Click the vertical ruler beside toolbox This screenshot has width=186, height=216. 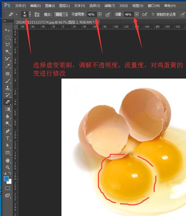coord(16,123)
